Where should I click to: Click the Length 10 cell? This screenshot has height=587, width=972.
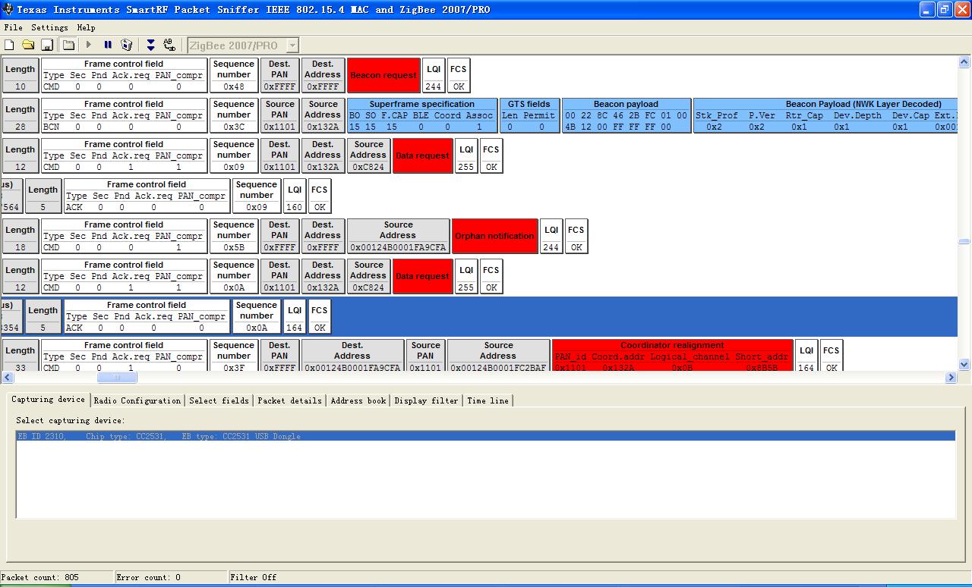[21, 75]
